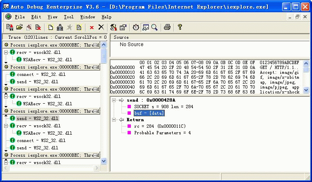Open the File menu

(x=20, y=17)
